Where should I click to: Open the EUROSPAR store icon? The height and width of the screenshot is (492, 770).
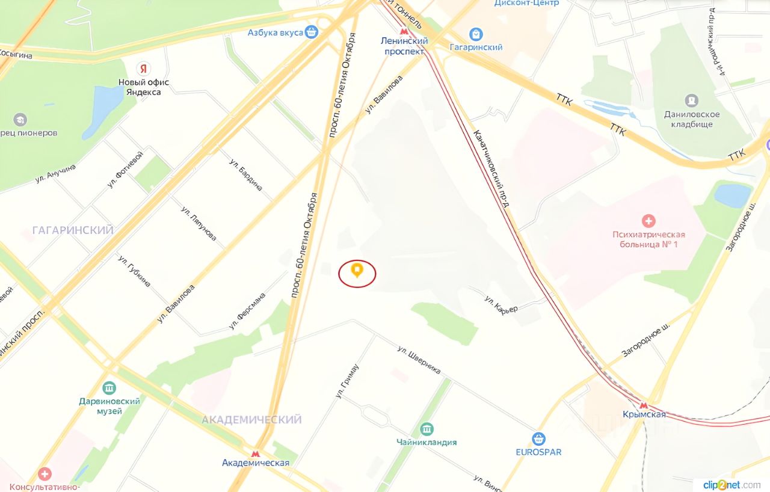click(538, 438)
